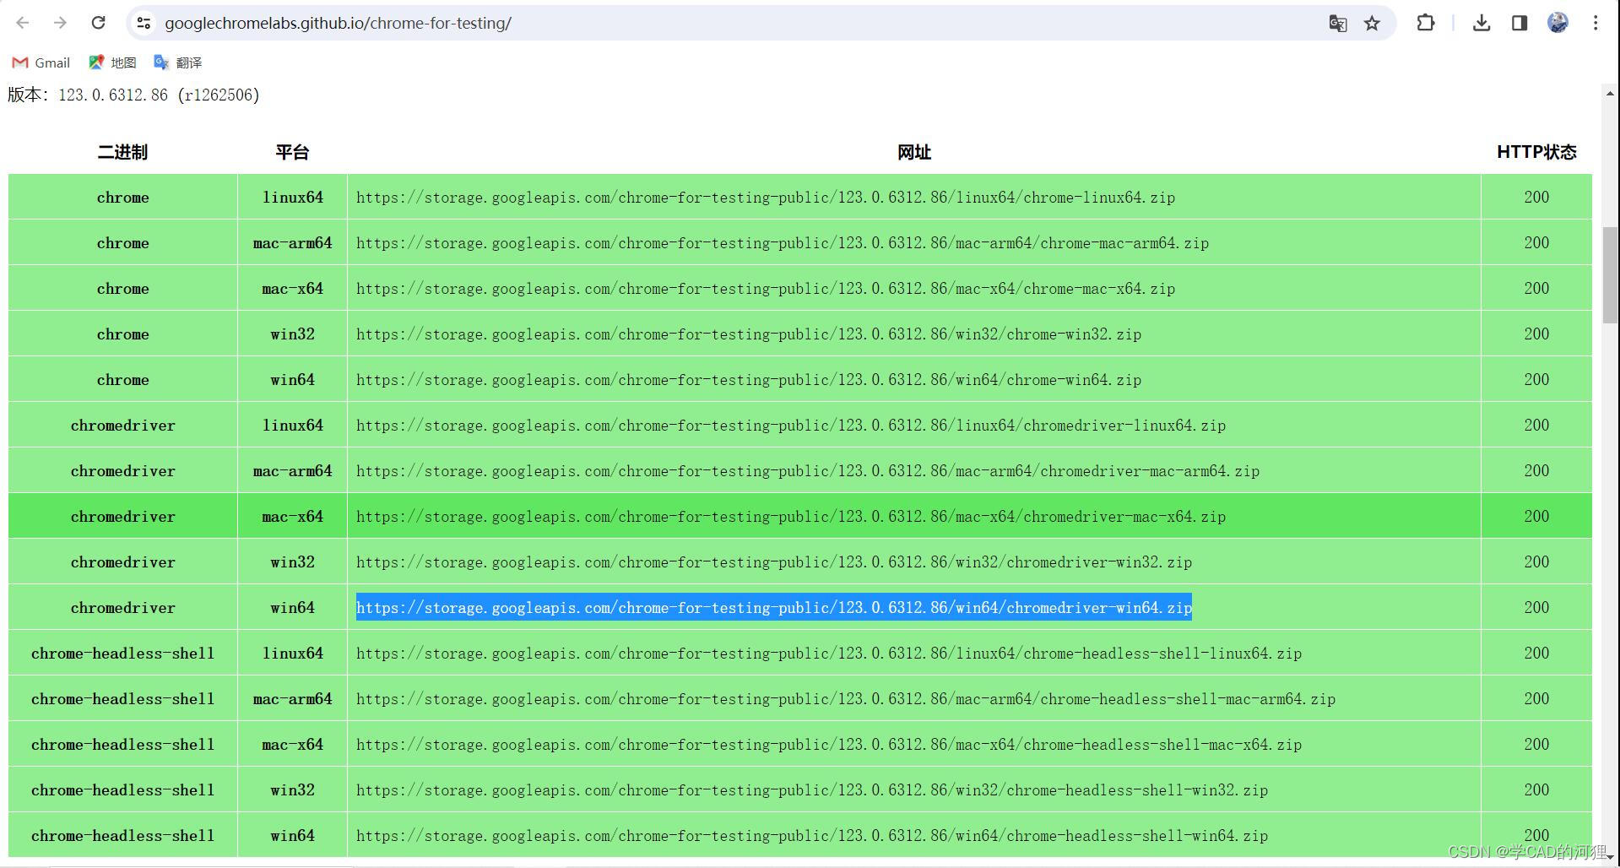The image size is (1620, 868).
Task: Open the profile avatar icon
Action: [x=1556, y=23]
